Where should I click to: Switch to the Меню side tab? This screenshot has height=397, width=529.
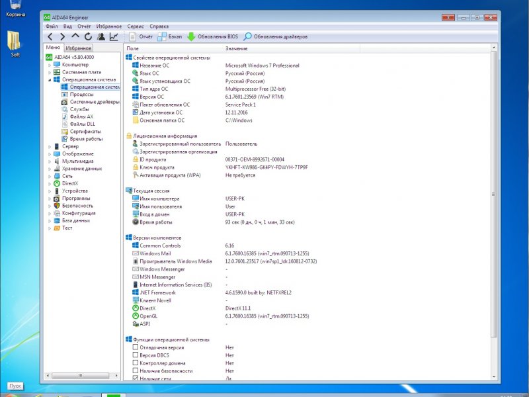pyautogui.click(x=54, y=48)
